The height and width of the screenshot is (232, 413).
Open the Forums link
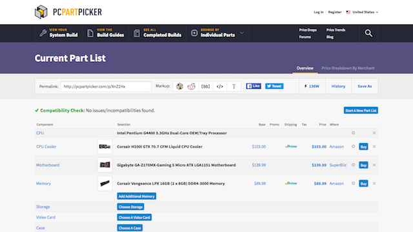click(x=305, y=37)
